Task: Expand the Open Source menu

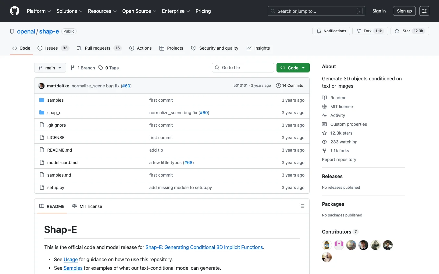Action: 139,11
